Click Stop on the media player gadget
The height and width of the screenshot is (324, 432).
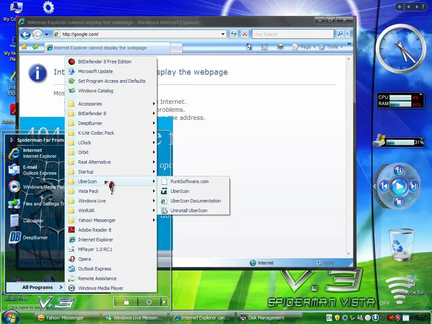point(399,202)
